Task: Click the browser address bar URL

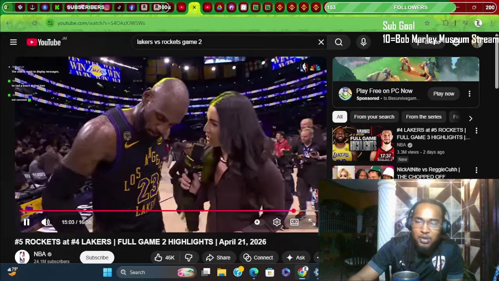Action: (x=101, y=23)
